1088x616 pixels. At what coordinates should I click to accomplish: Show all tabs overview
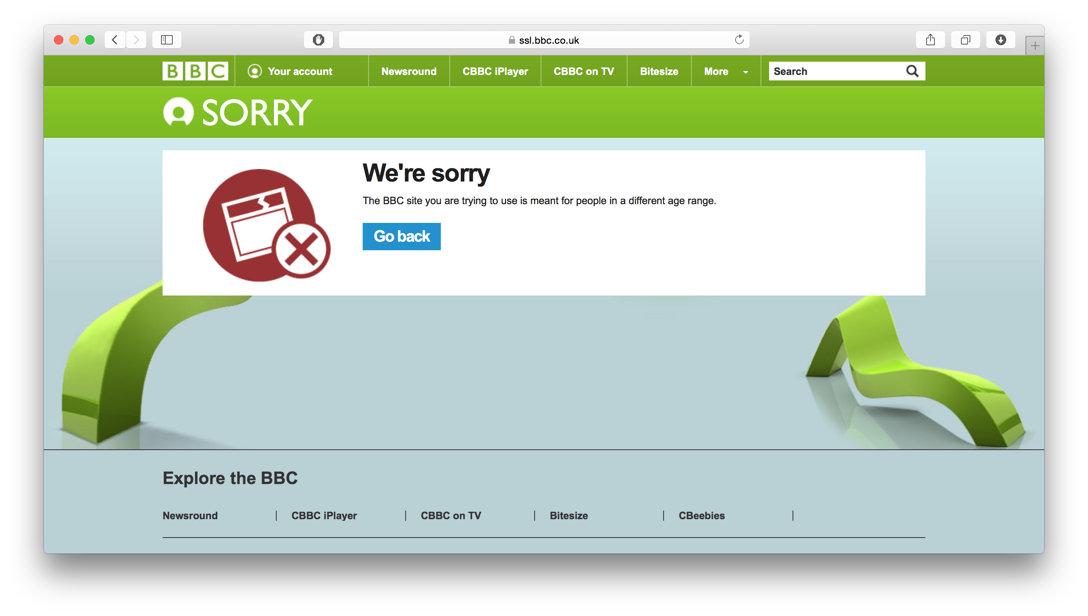pyautogui.click(x=966, y=40)
